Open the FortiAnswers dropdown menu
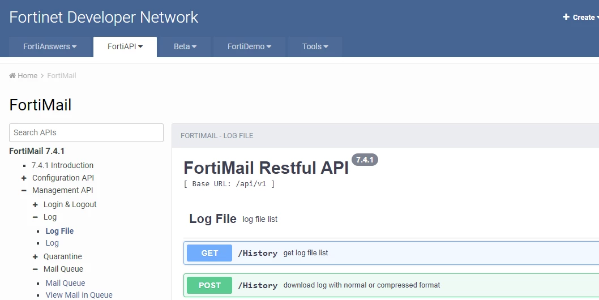The width and height of the screenshot is (599, 300). 50,46
